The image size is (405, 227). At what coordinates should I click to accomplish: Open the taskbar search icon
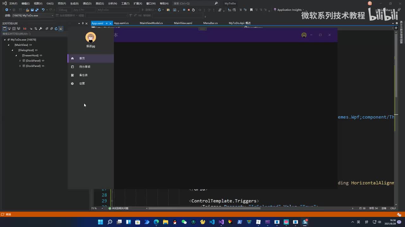pyautogui.click(x=110, y=222)
